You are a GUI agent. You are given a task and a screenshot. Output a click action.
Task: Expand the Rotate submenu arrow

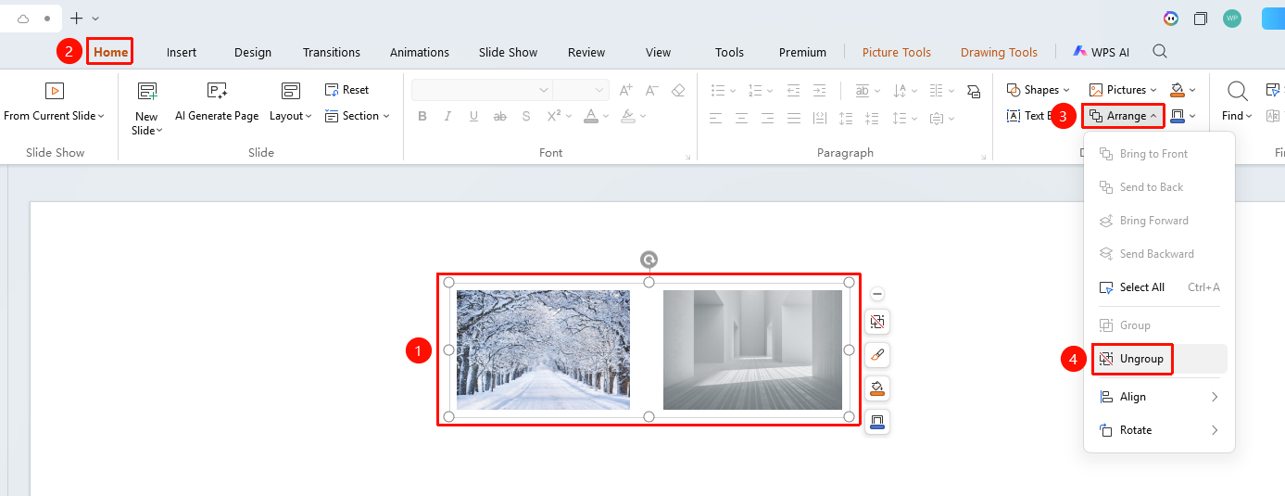coord(1215,430)
